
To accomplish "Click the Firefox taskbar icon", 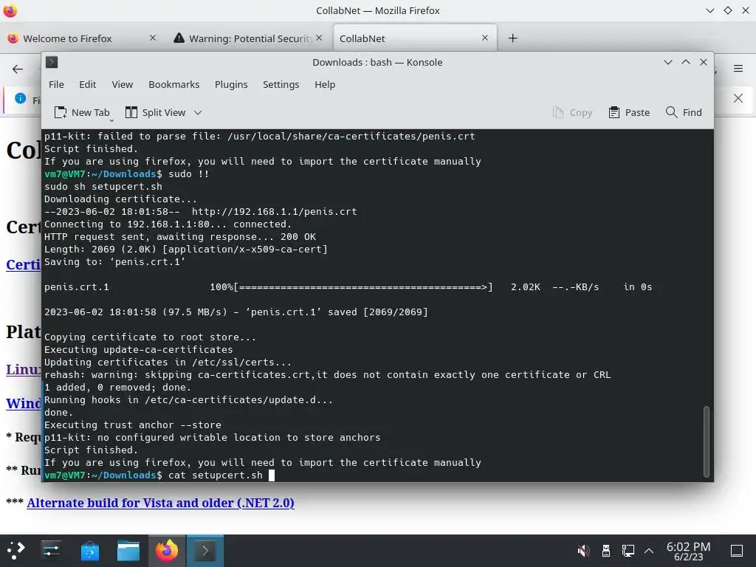I will click(167, 551).
